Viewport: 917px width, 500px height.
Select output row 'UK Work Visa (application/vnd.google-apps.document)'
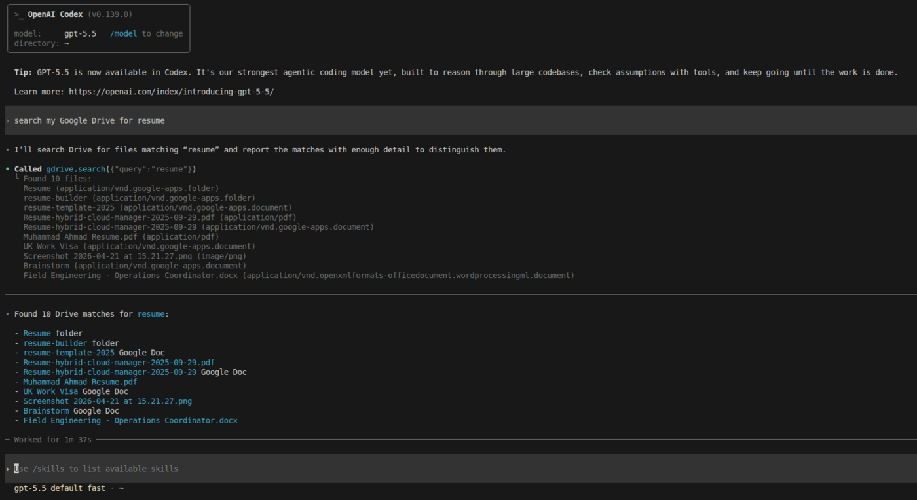pyautogui.click(x=140, y=246)
